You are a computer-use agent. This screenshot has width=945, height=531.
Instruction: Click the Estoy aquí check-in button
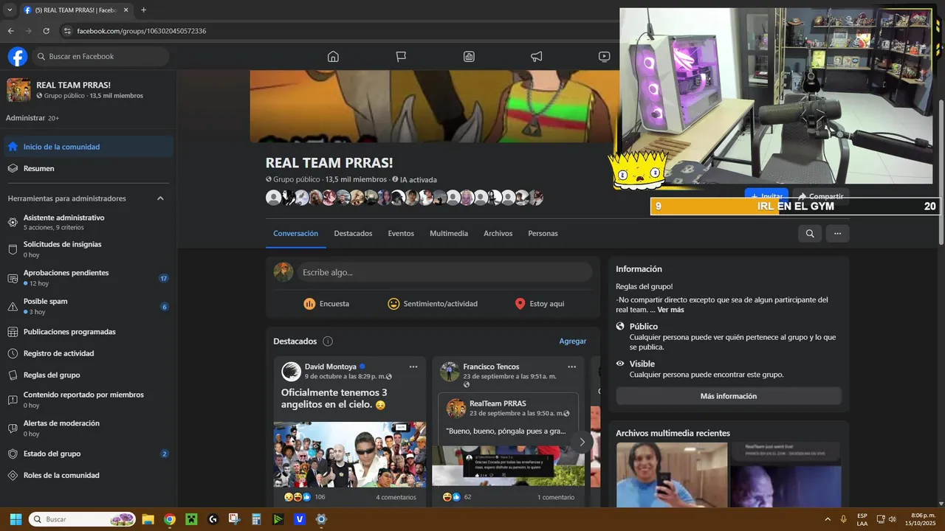(x=539, y=304)
